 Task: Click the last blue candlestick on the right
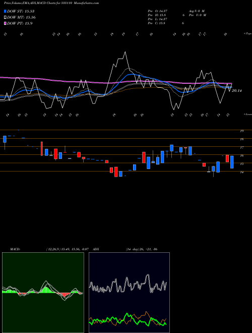tap(232, 162)
